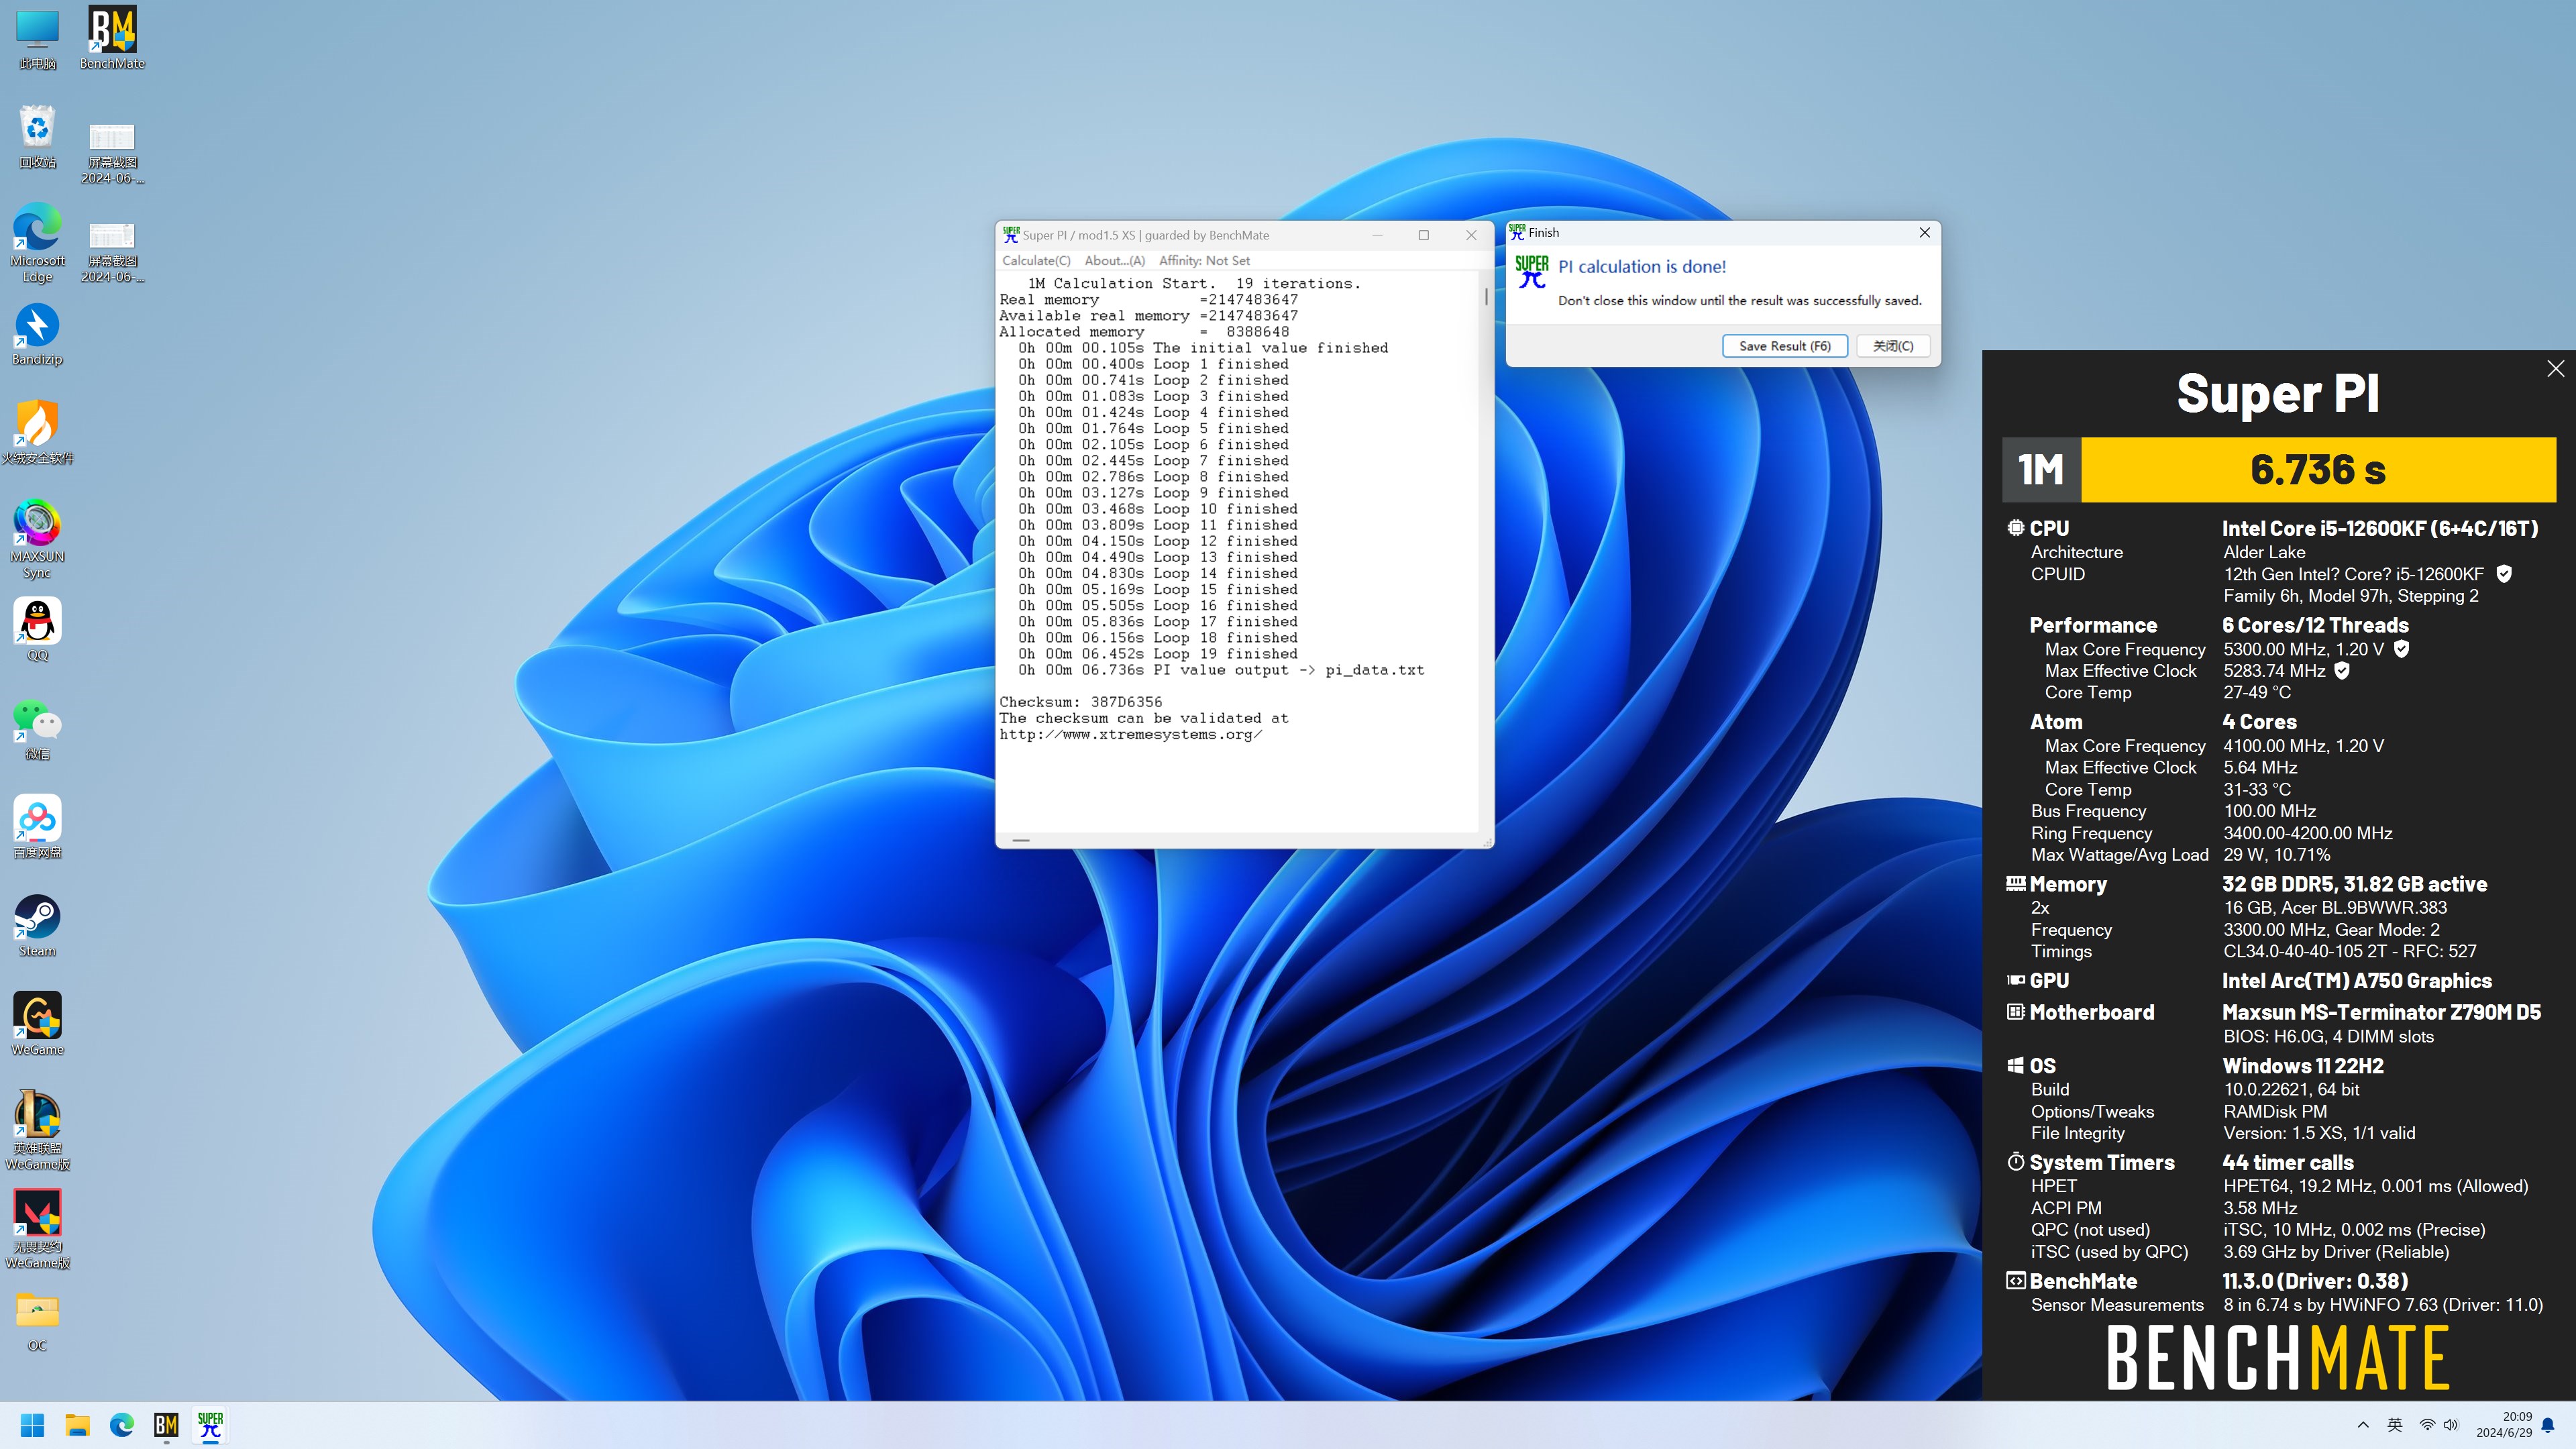2576x1449 pixels.
Task: Switch to Super PI taskbar icon
Action: [210, 1425]
